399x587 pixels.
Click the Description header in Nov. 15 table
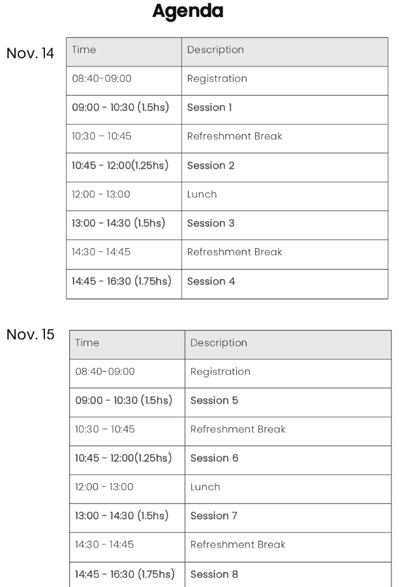click(x=218, y=343)
